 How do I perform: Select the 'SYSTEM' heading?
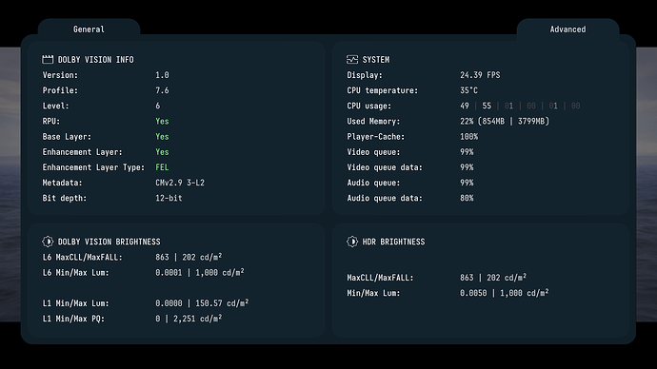click(x=376, y=60)
